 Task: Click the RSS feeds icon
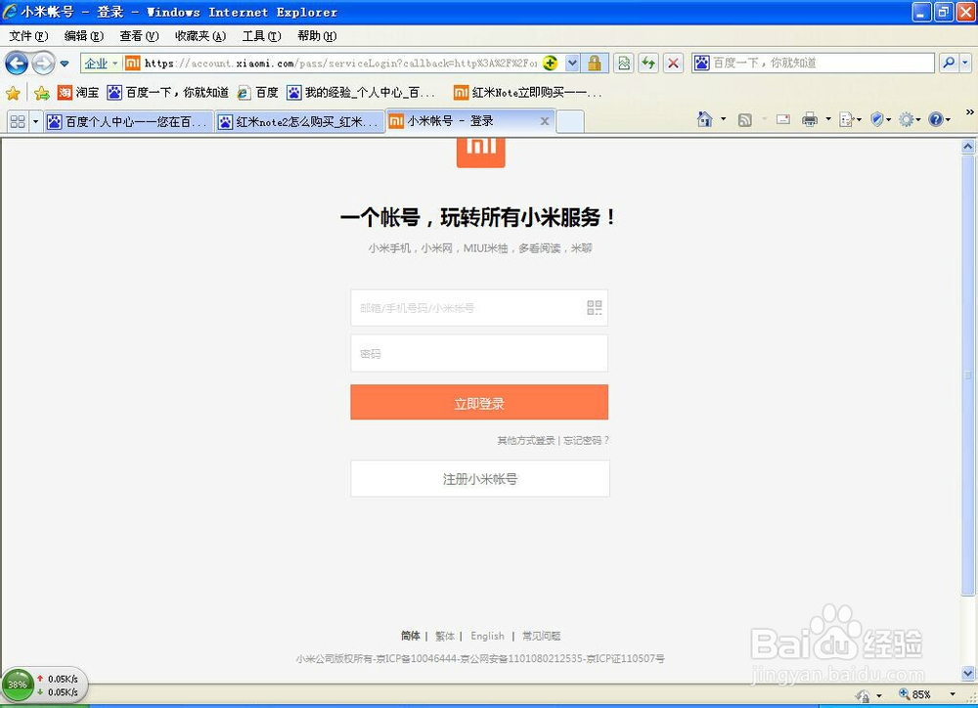744,119
